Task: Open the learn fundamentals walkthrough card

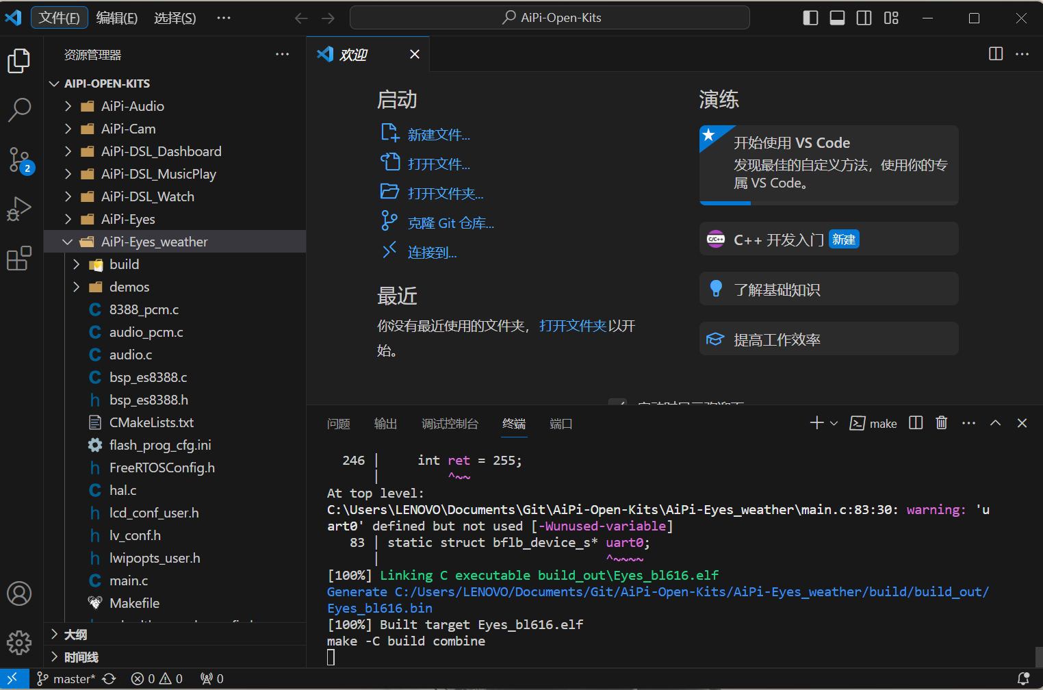Action: click(x=829, y=289)
